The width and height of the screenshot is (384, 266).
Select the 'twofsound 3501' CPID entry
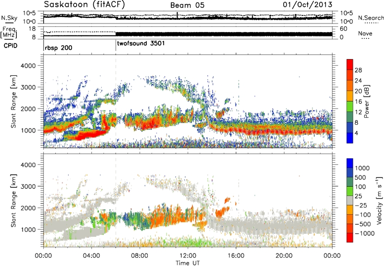click(x=141, y=44)
